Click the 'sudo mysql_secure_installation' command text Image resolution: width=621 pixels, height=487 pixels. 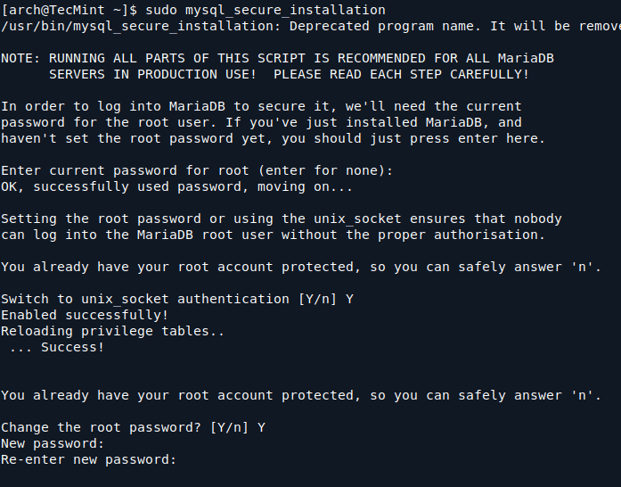[x=266, y=10]
